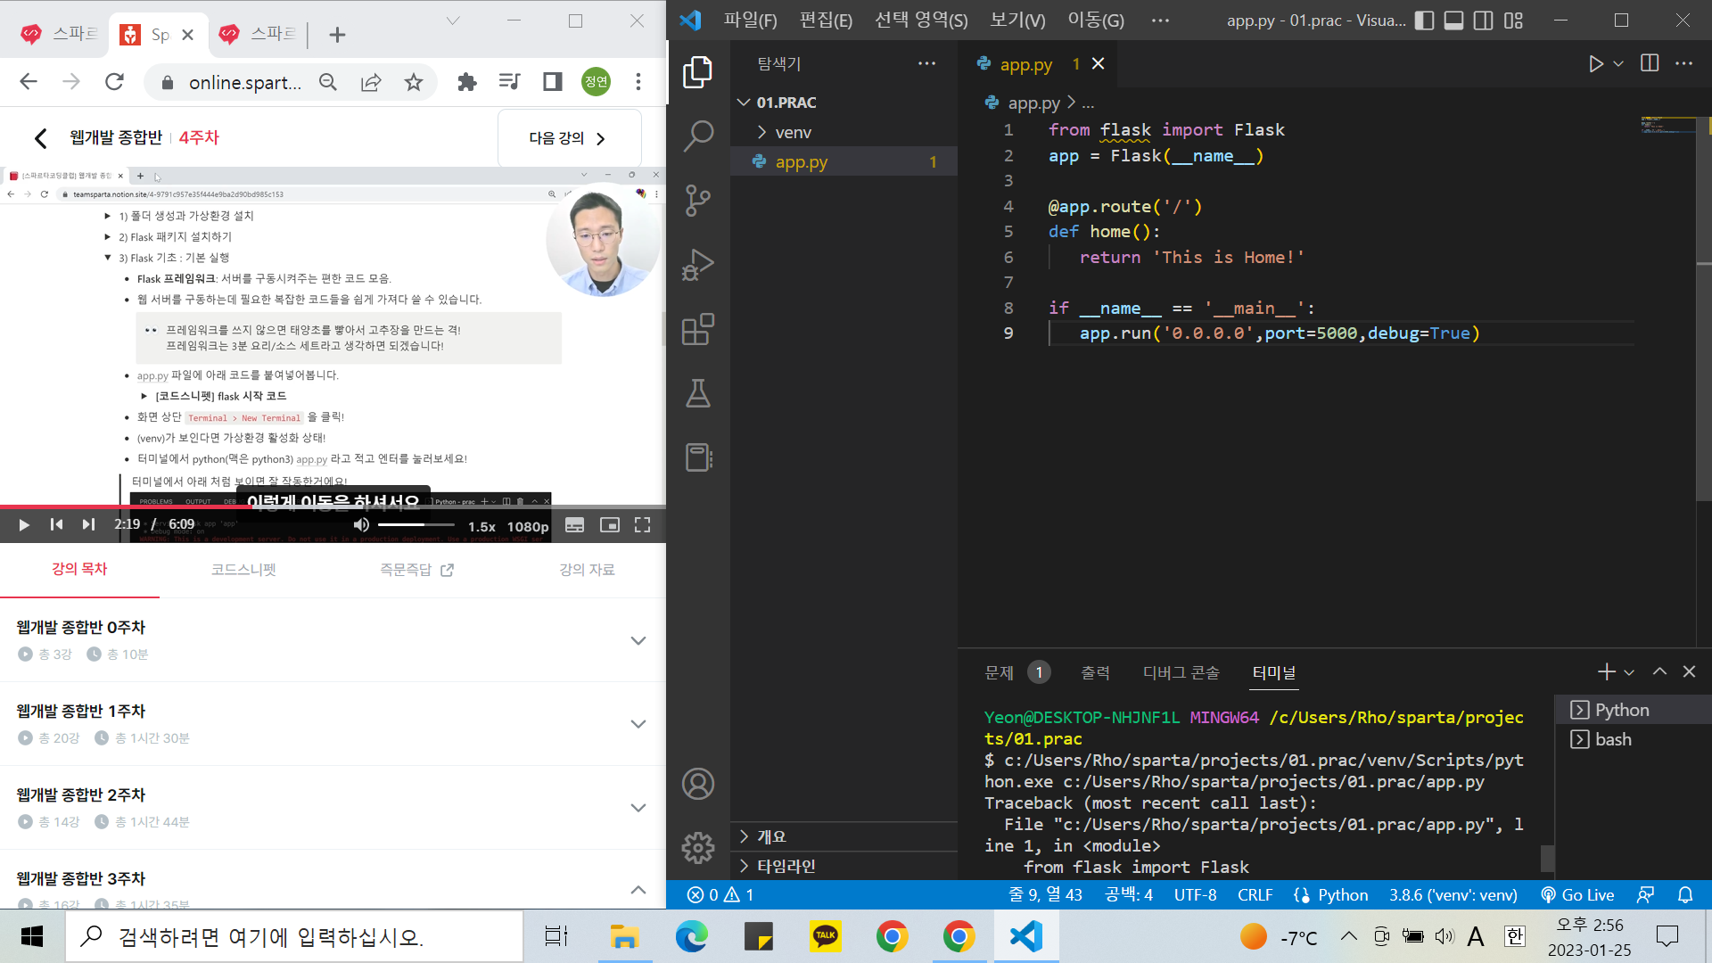Open the 선택 영역(S) menu
Screen dimensions: 1712x963
[921, 21]
